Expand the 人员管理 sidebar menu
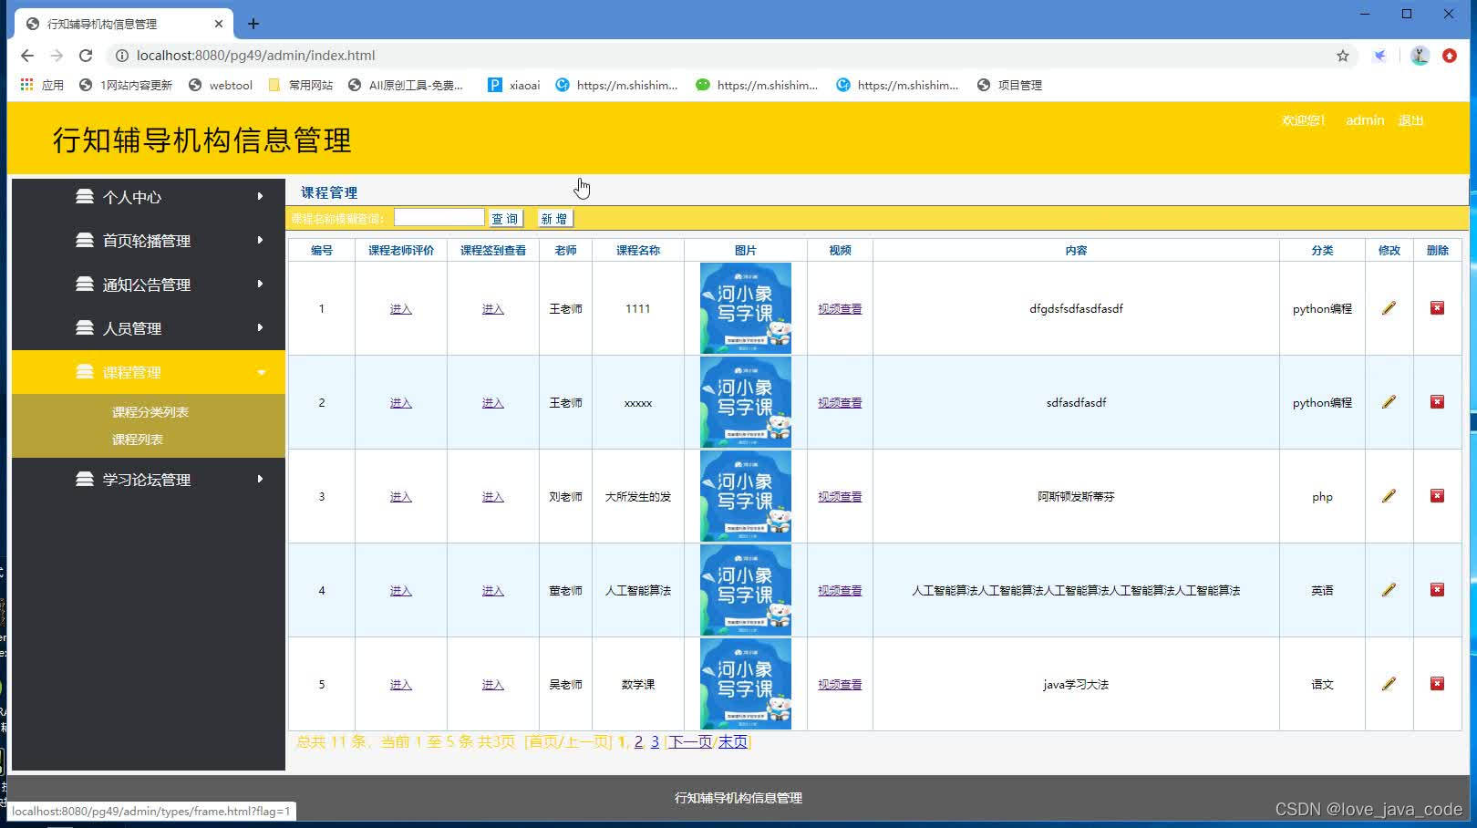 pyautogui.click(x=149, y=328)
